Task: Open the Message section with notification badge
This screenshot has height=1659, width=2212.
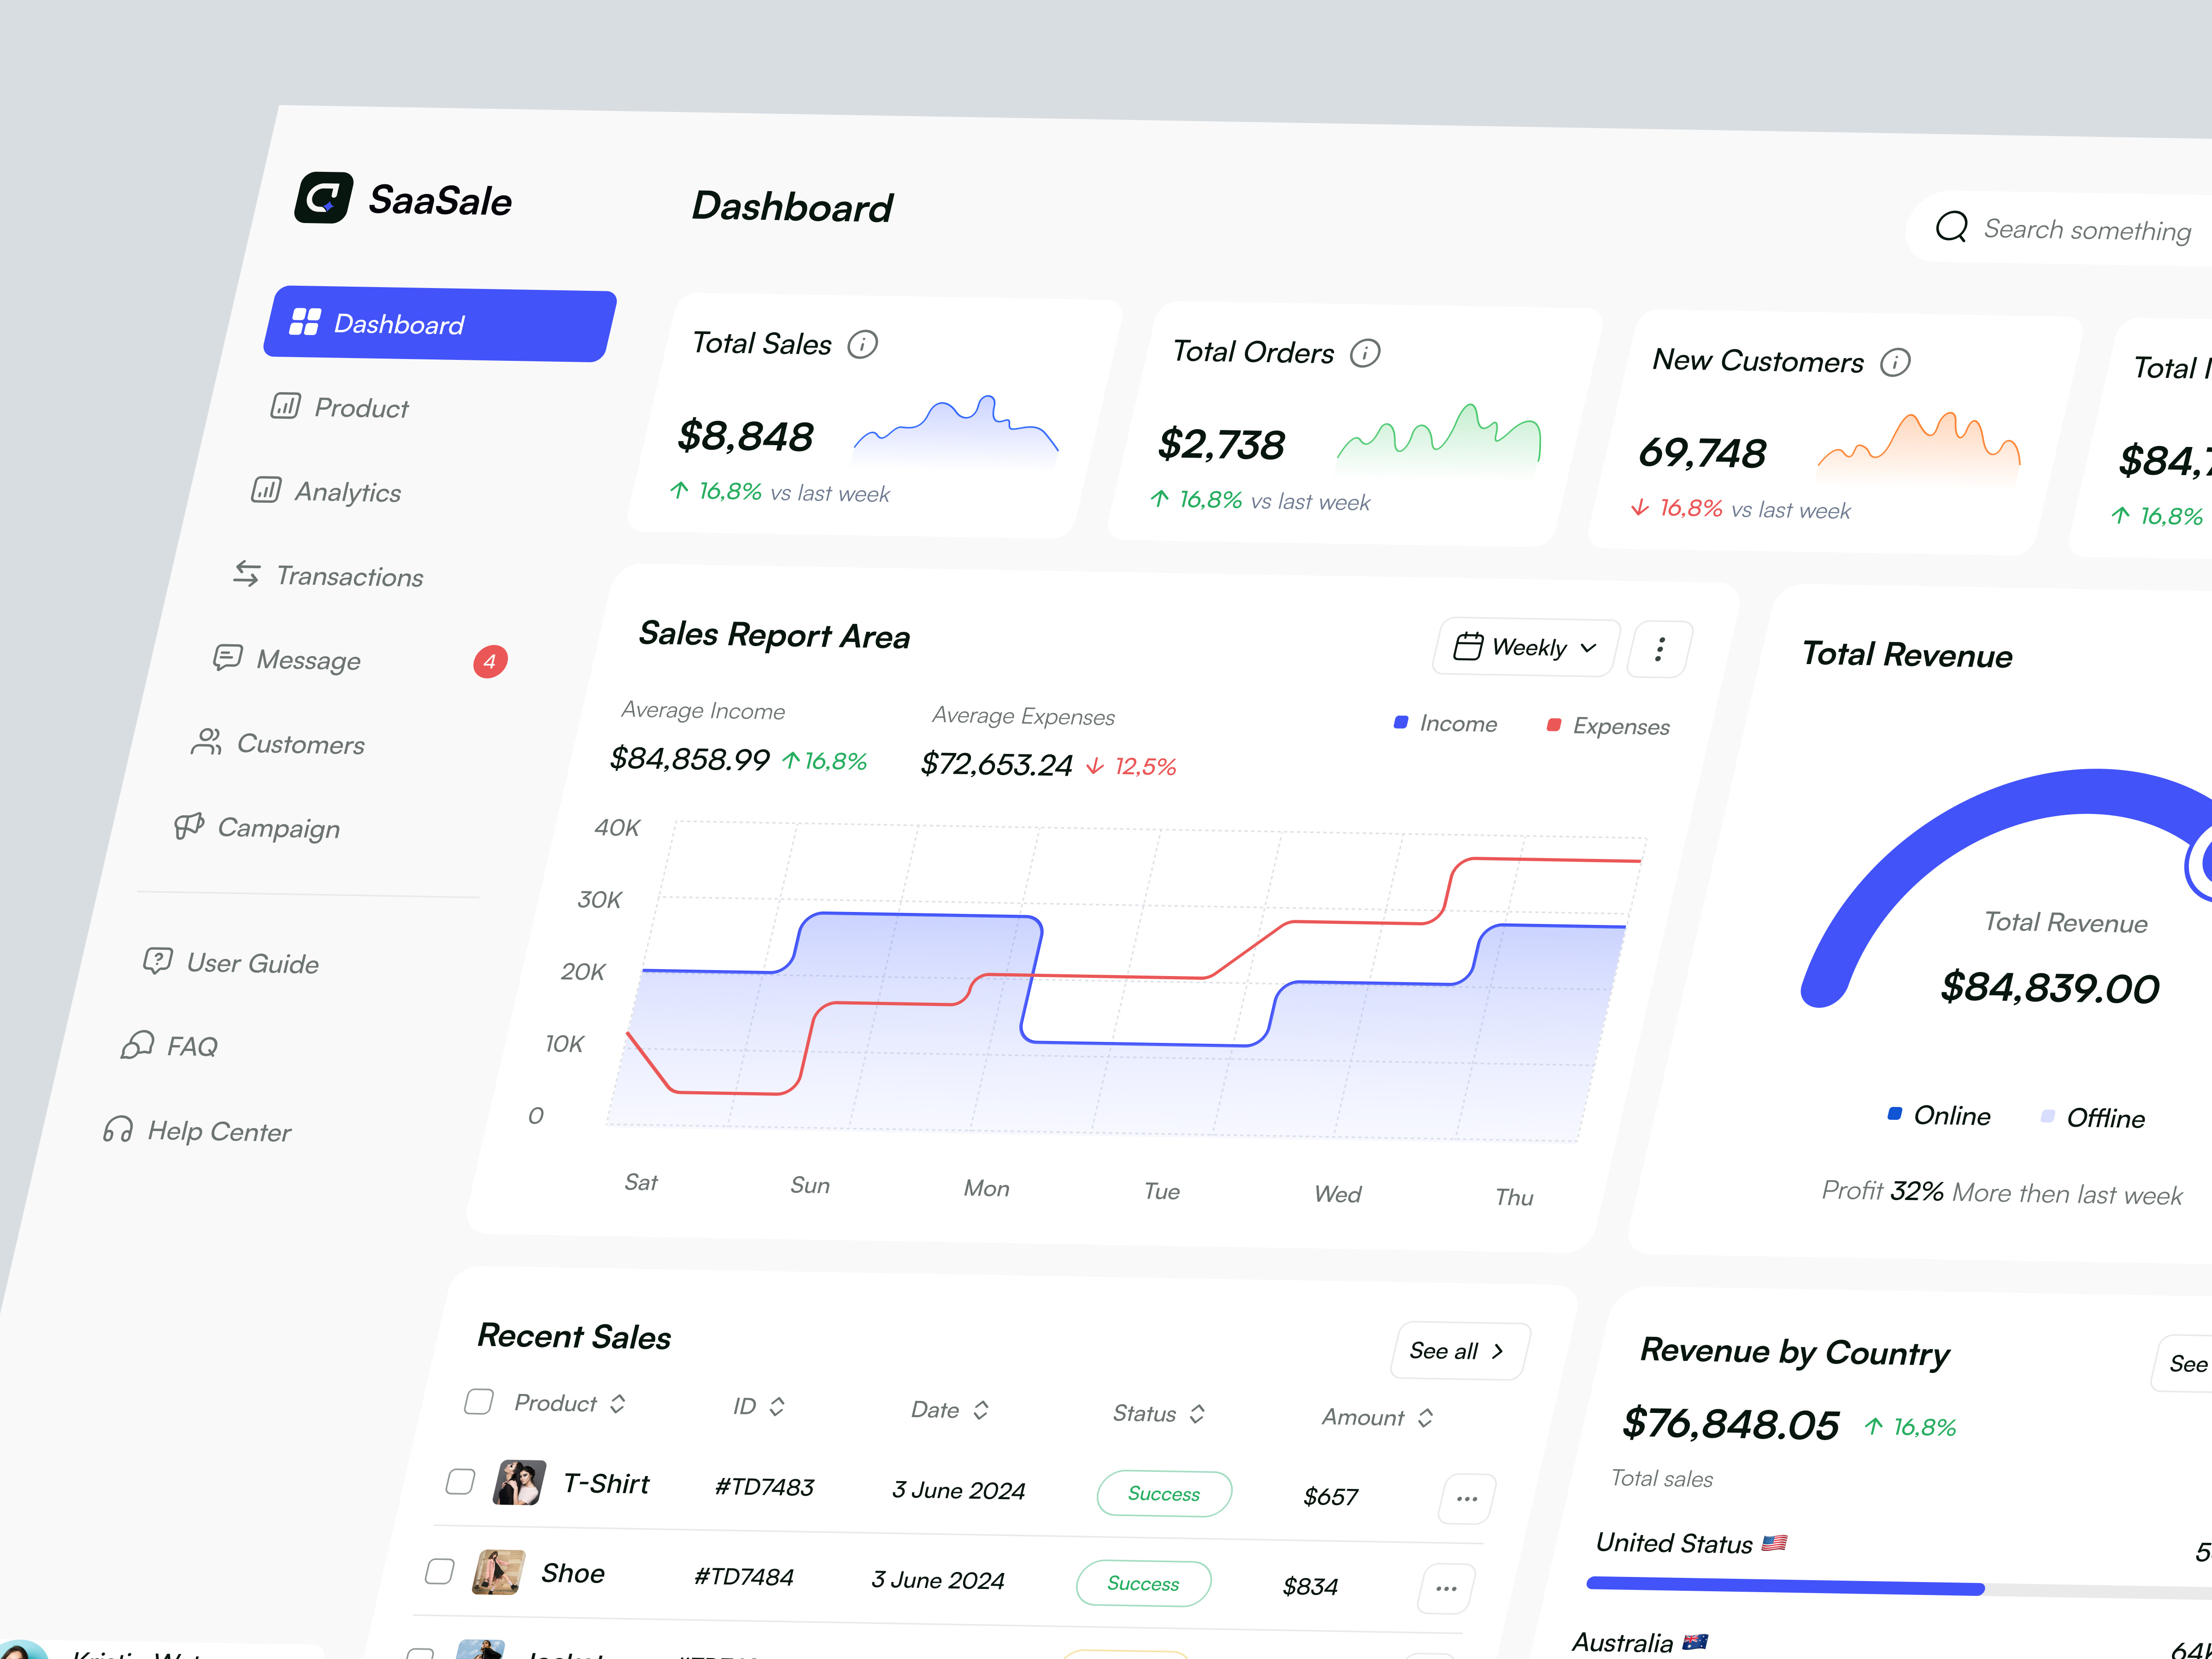Action: [308, 660]
